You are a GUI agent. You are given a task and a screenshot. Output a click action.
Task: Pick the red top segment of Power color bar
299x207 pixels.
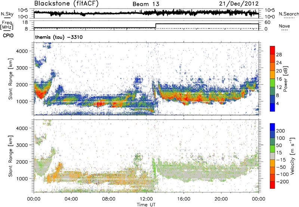coord(272,50)
